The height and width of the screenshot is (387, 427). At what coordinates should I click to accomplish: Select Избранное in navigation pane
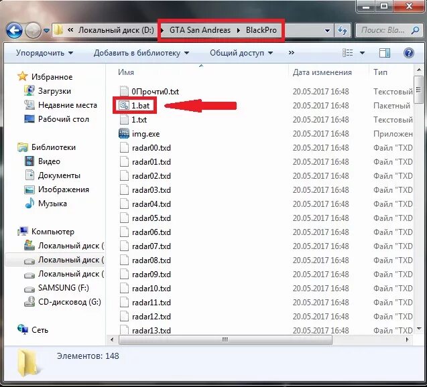(x=52, y=77)
